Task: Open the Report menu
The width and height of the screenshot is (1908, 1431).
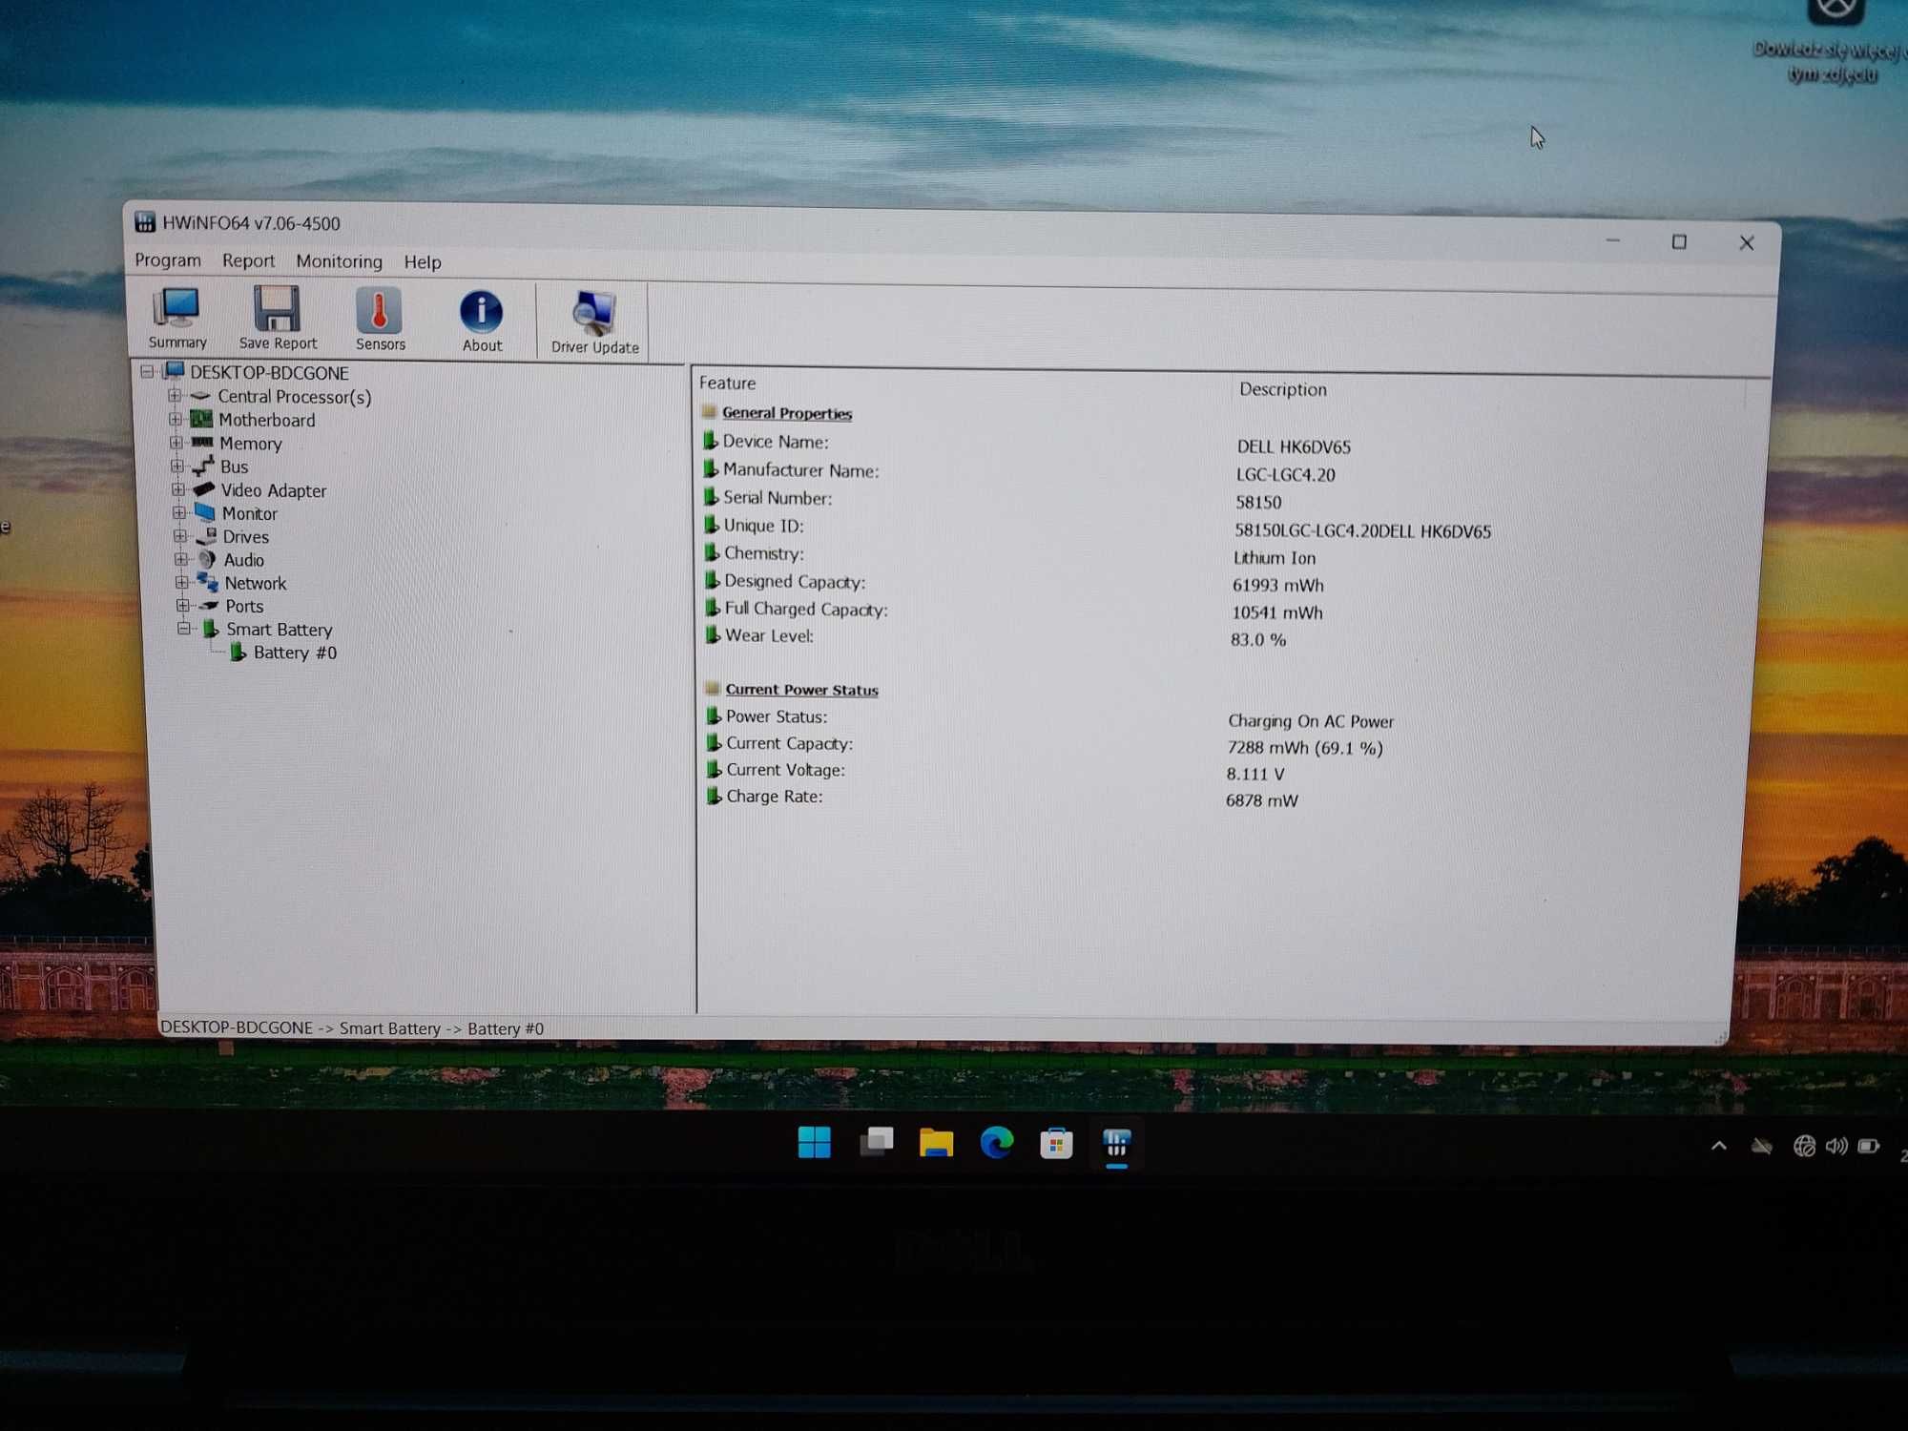Action: (x=248, y=260)
